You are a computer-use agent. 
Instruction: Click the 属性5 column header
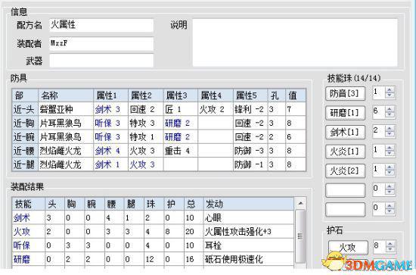pyautogui.click(x=250, y=95)
